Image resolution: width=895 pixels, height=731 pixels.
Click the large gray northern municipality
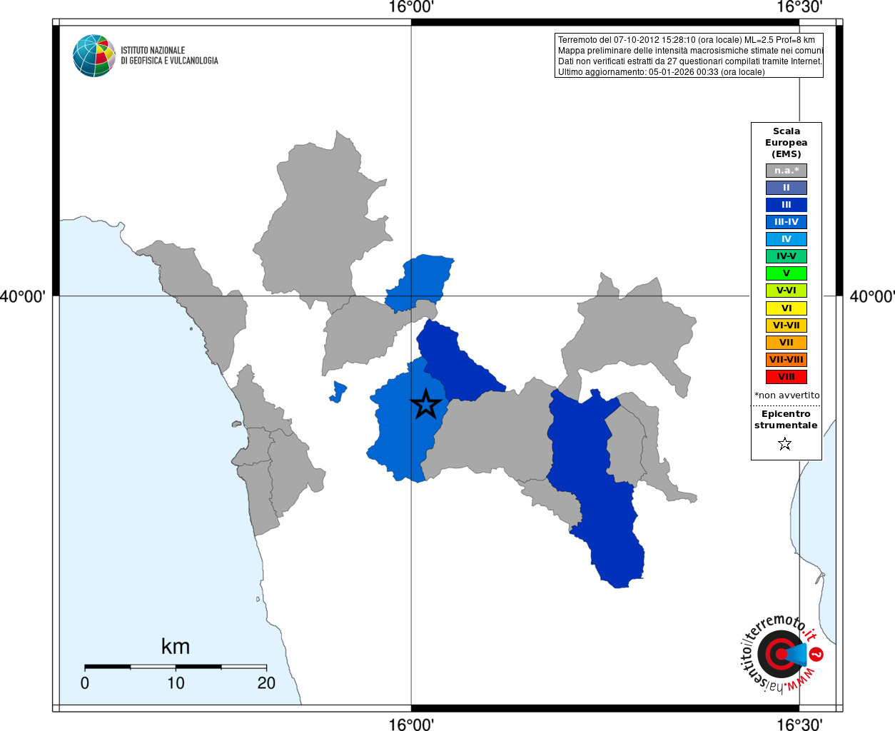pos(321,221)
